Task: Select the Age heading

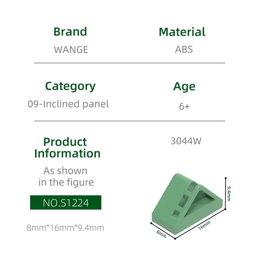Action: click(x=184, y=86)
